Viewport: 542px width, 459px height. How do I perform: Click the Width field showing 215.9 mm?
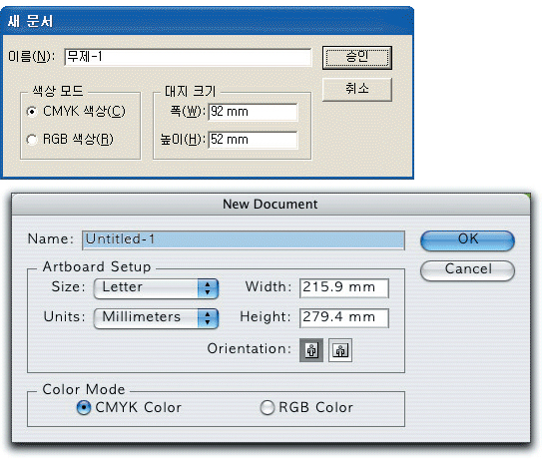click(x=344, y=288)
